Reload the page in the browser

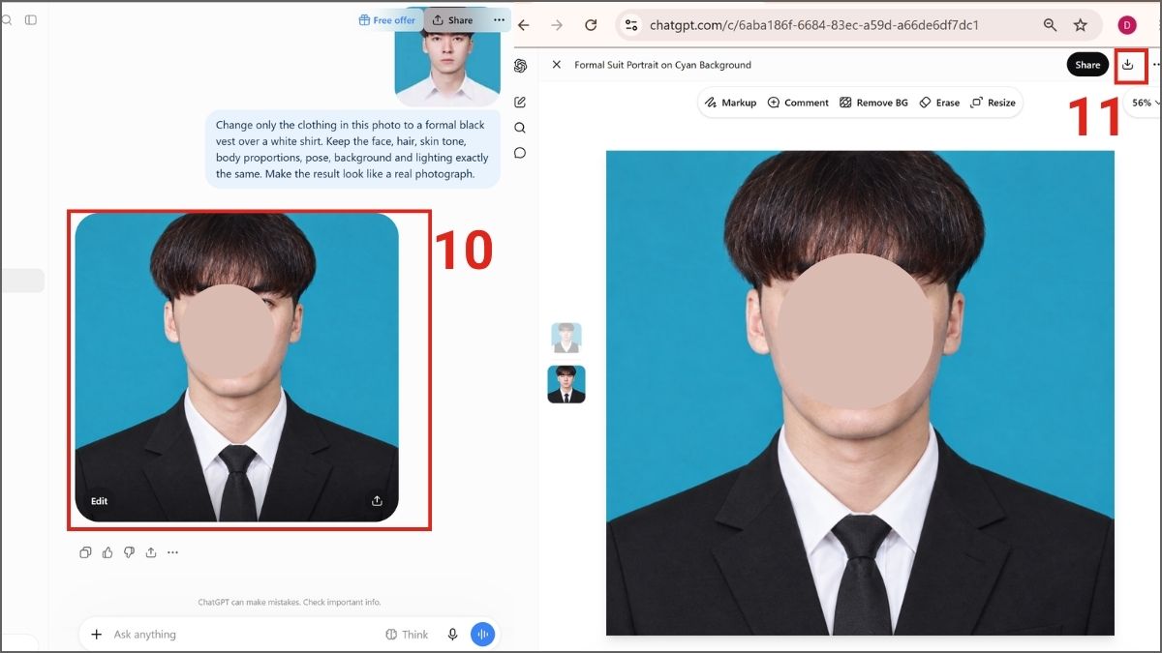pyautogui.click(x=591, y=25)
